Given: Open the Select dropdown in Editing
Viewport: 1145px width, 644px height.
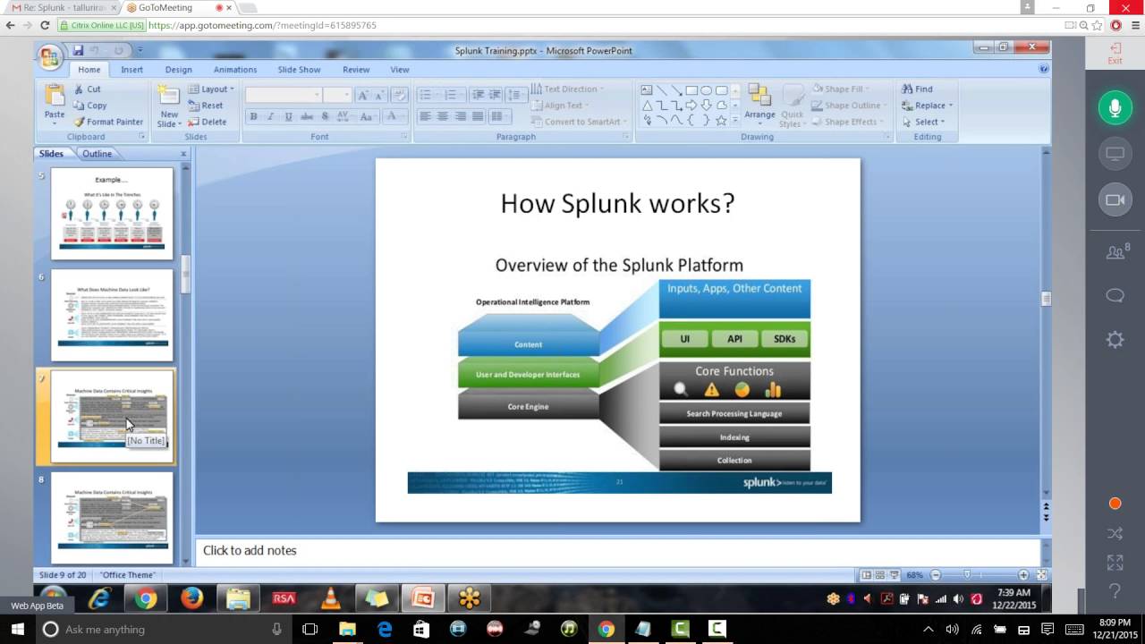Looking at the screenshot, I should click(923, 122).
